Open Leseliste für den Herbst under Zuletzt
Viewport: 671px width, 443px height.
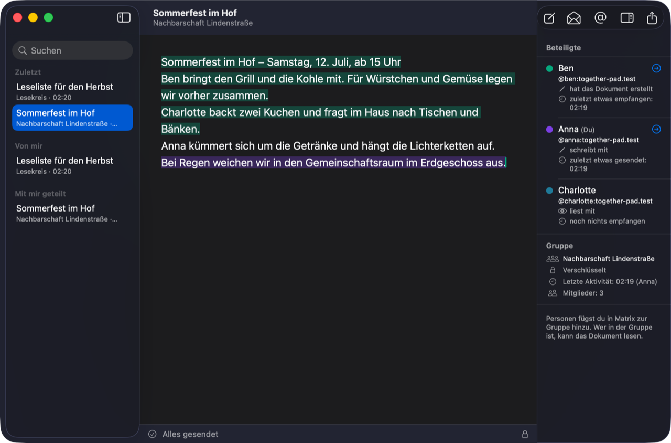click(x=72, y=91)
